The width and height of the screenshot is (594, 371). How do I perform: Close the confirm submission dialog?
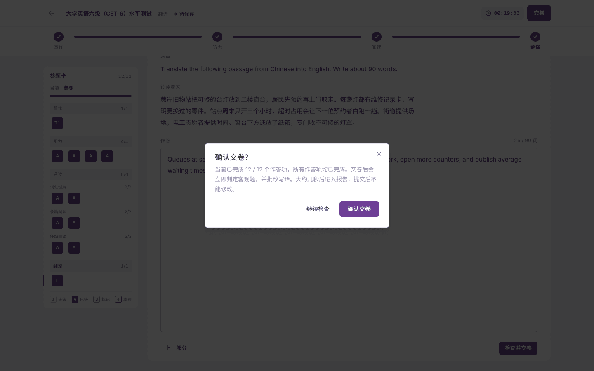[x=379, y=154]
